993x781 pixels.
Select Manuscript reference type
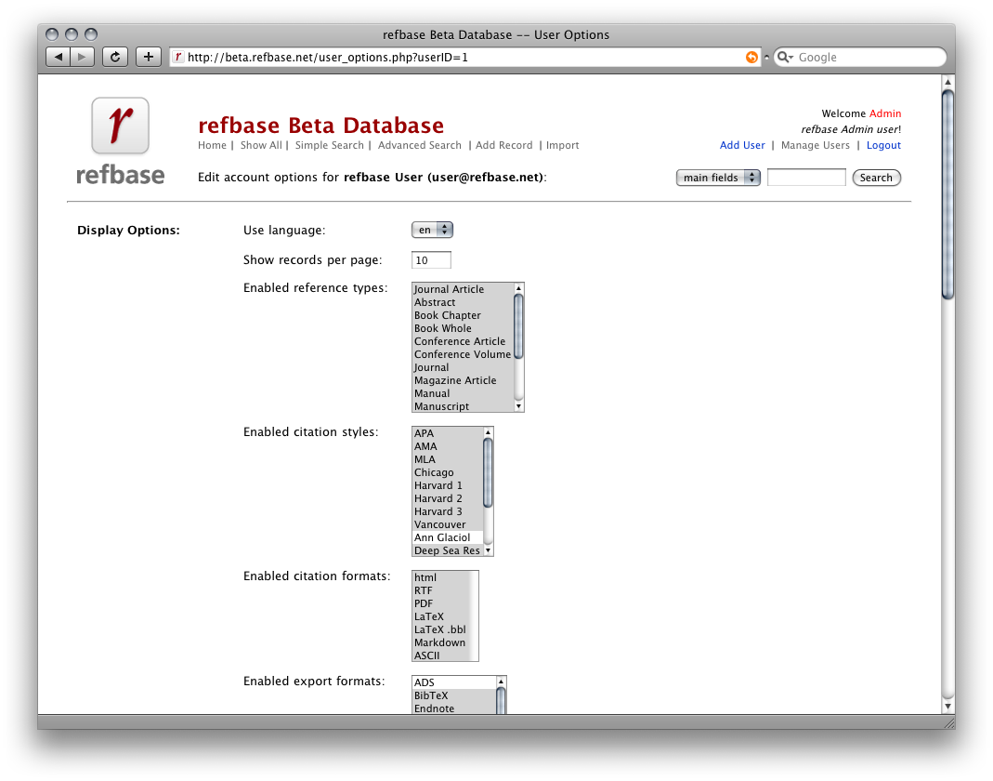point(463,406)
